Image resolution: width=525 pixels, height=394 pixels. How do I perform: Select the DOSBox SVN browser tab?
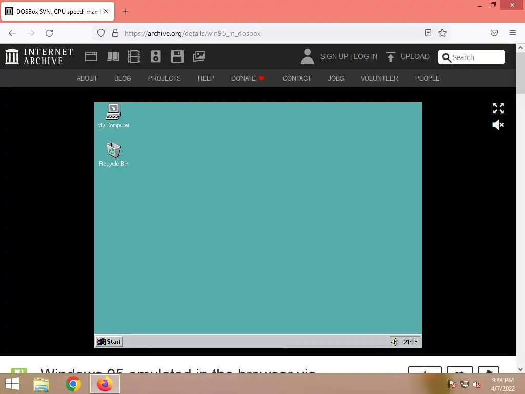(57, 12)
